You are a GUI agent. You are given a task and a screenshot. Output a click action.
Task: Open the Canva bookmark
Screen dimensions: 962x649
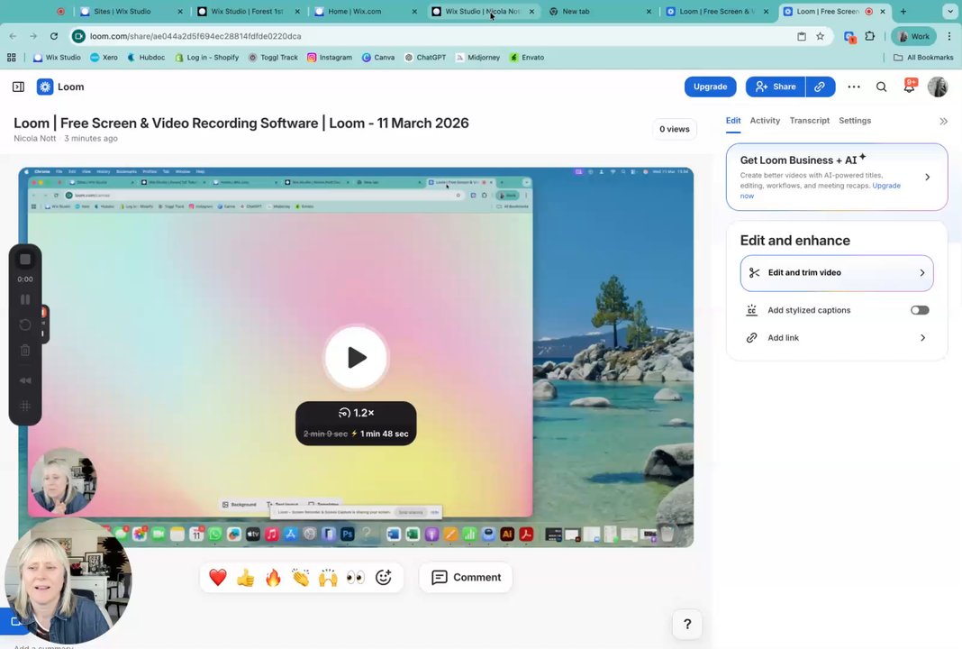(378, 57)
